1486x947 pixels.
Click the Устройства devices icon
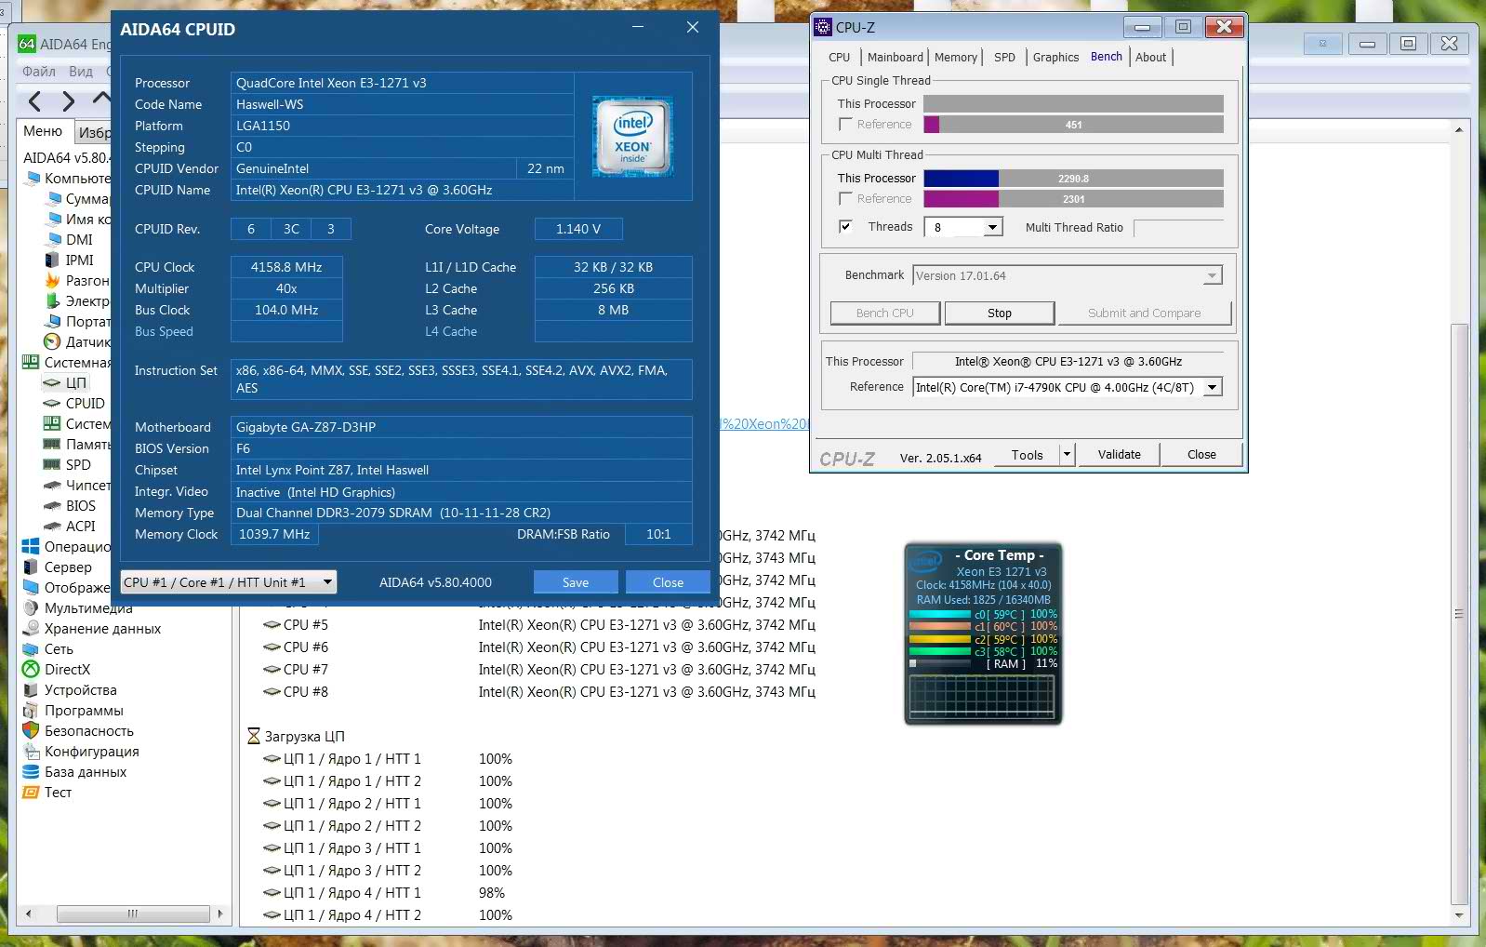click(x=31, y=689)
